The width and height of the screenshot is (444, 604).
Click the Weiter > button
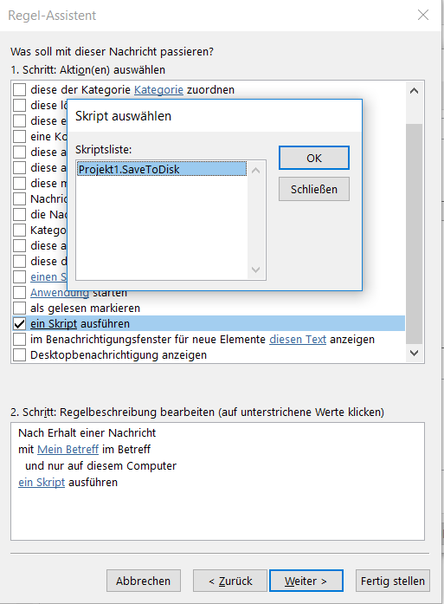pos(306,581)
